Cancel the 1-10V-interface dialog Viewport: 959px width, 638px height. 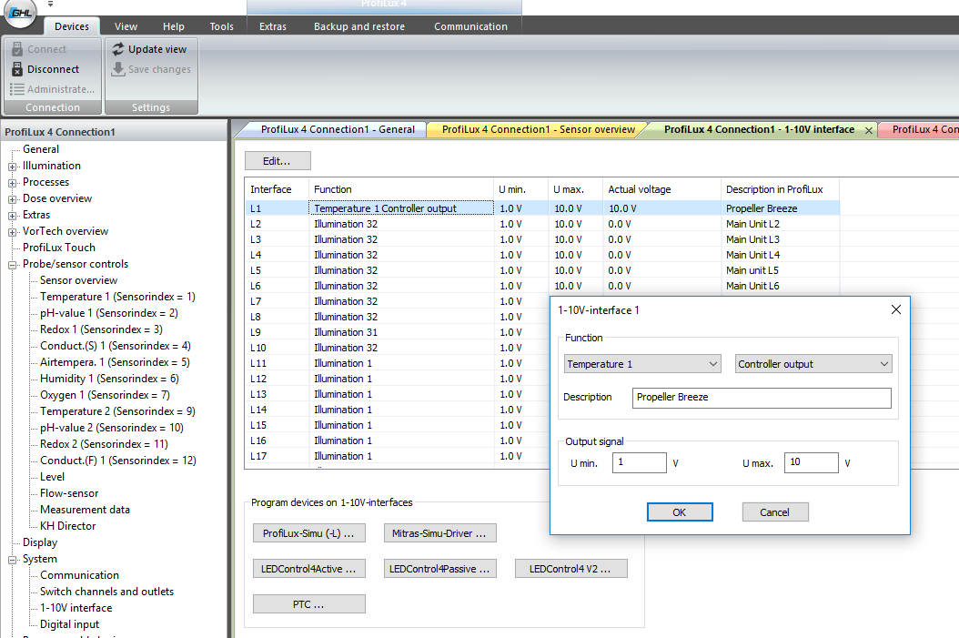coord(775,512)
